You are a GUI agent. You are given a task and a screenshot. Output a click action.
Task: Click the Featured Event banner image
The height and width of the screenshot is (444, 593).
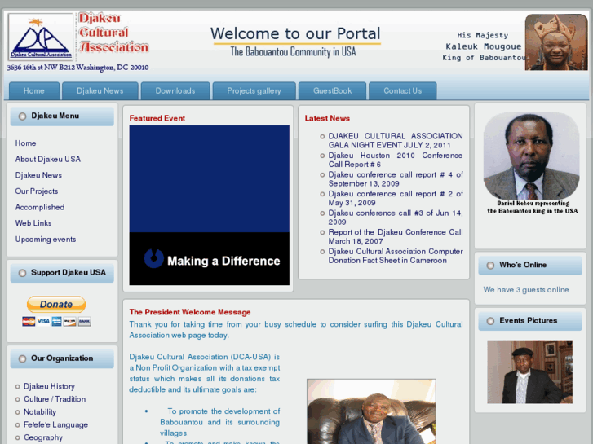tap(209, 205)
